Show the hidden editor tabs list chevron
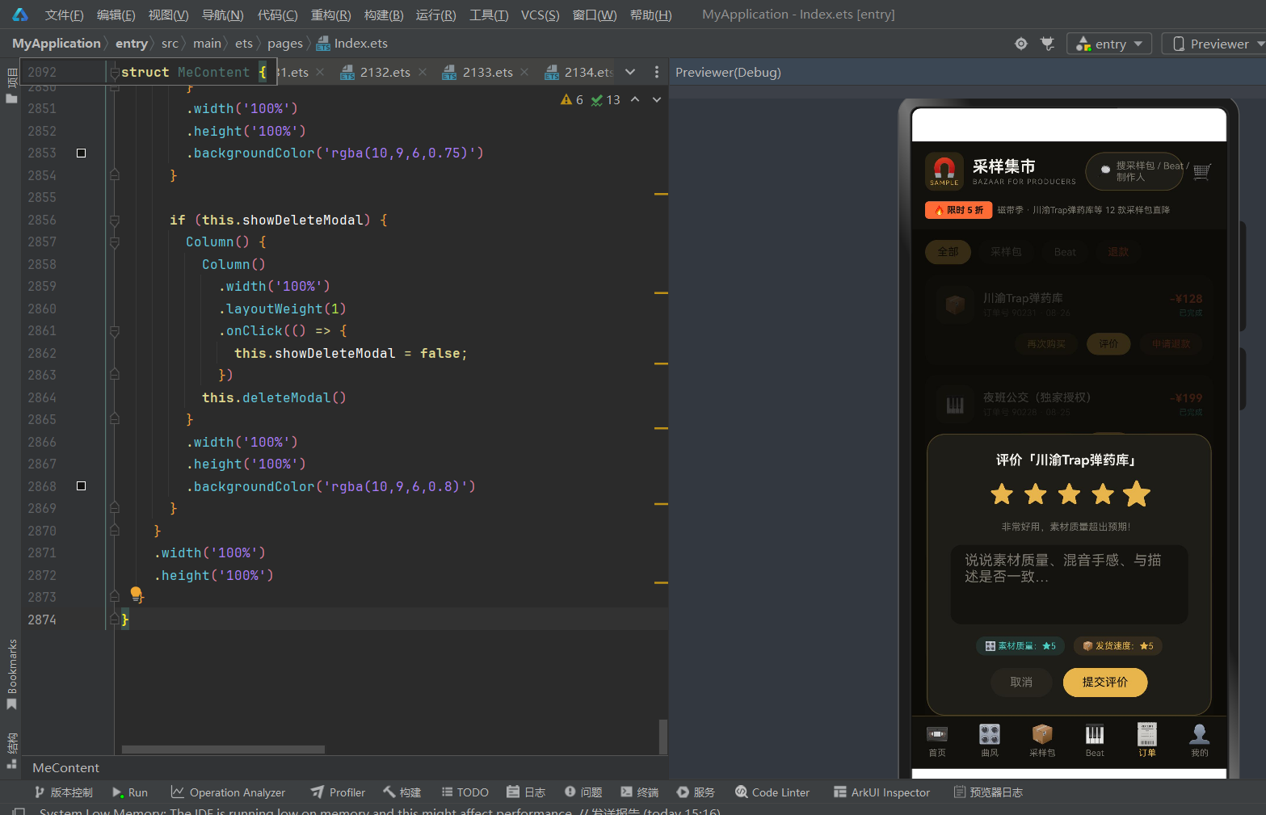 pyautogui.click(x=630, y=72)
